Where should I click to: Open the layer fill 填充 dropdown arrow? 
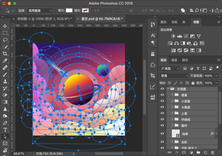click(217, 83)
